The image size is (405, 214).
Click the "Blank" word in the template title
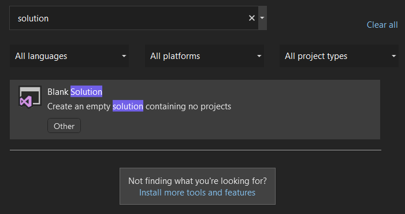click(58, 92)
